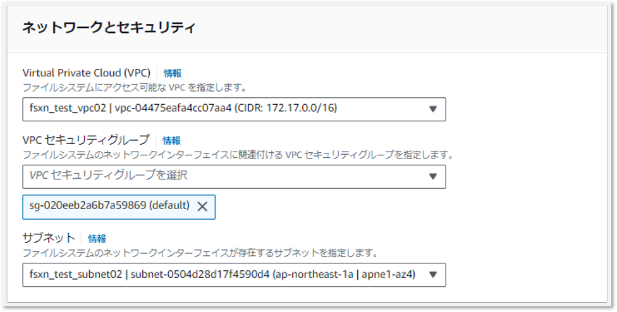This screenshot has width=617, height=312.
Task: Click the VPC セキュリティグループ field label
Action: [x=86, y=140]
